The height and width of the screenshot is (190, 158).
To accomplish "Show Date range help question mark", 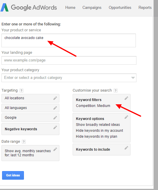I will 24,142.
